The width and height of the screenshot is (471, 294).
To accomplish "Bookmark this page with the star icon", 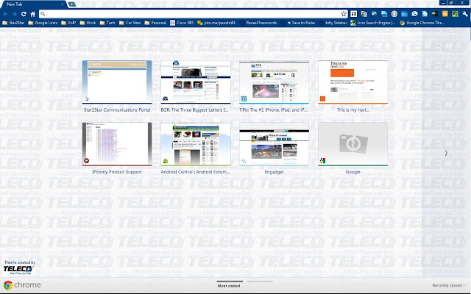I will pyautogui.click(x=344, y=14).
